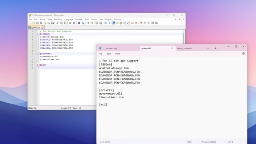The width and height of the screenshot is (256, 144).
Task: Click the Zoom Out icon in Notepad++
Action: 92,23
